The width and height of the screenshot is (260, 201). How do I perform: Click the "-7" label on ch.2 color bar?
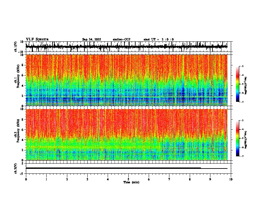242,156
